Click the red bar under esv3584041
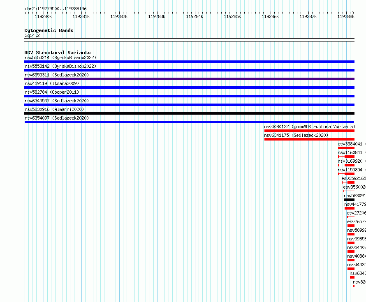This screenshot has height=302, width=366. (x=346, y=148)
